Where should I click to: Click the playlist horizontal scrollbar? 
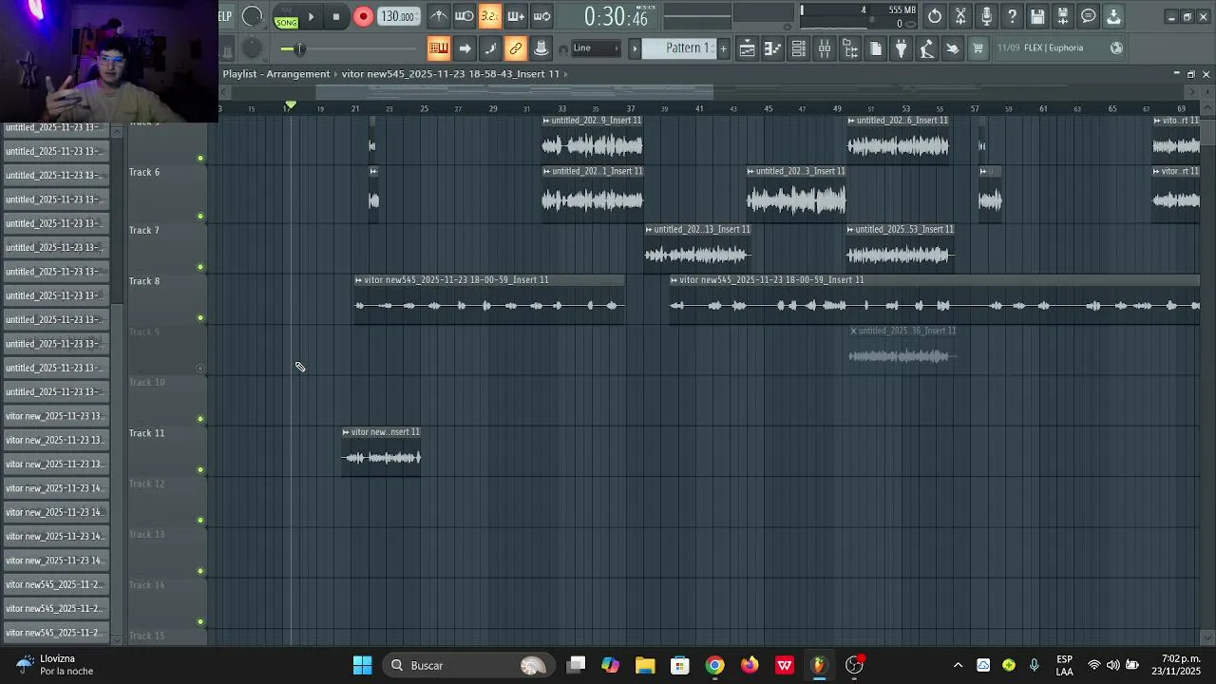coord(515,92)
